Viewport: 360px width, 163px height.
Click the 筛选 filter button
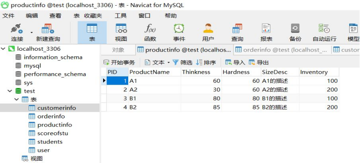(182, 62)
